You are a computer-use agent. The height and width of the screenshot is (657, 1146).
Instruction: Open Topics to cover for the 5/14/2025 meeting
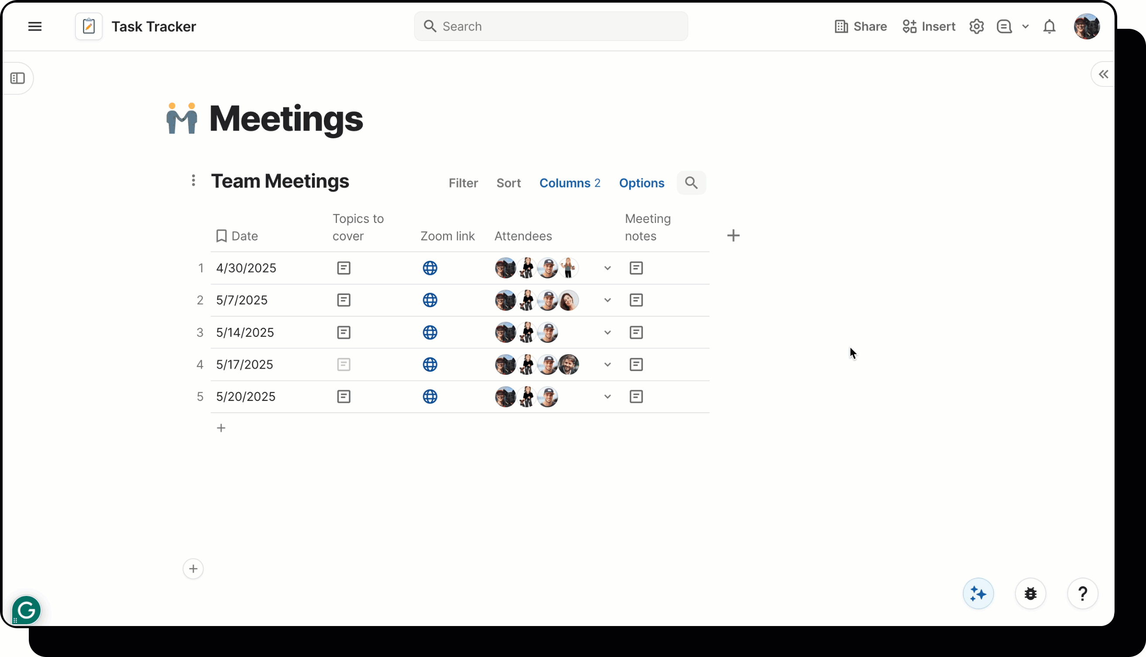coord(343,332)
